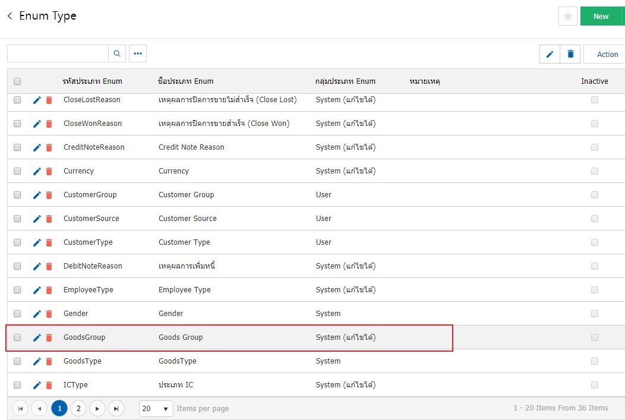
Task: Edit the CloseWonReason row
Action: [x=37, y=124]
